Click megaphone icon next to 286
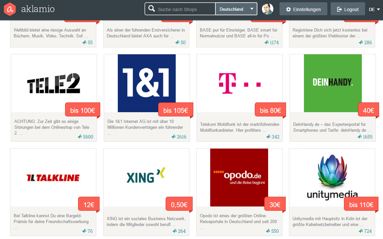The width and height of the screenshot is (383, 239). tap(361, 42)
